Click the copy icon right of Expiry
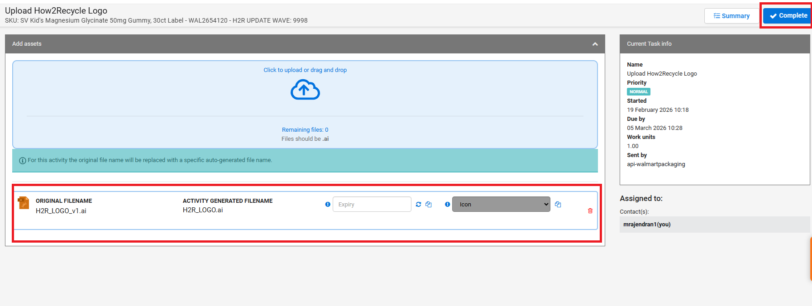 coord(429,205)
